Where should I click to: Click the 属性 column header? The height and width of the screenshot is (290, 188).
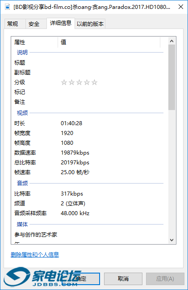click(34, 42)
